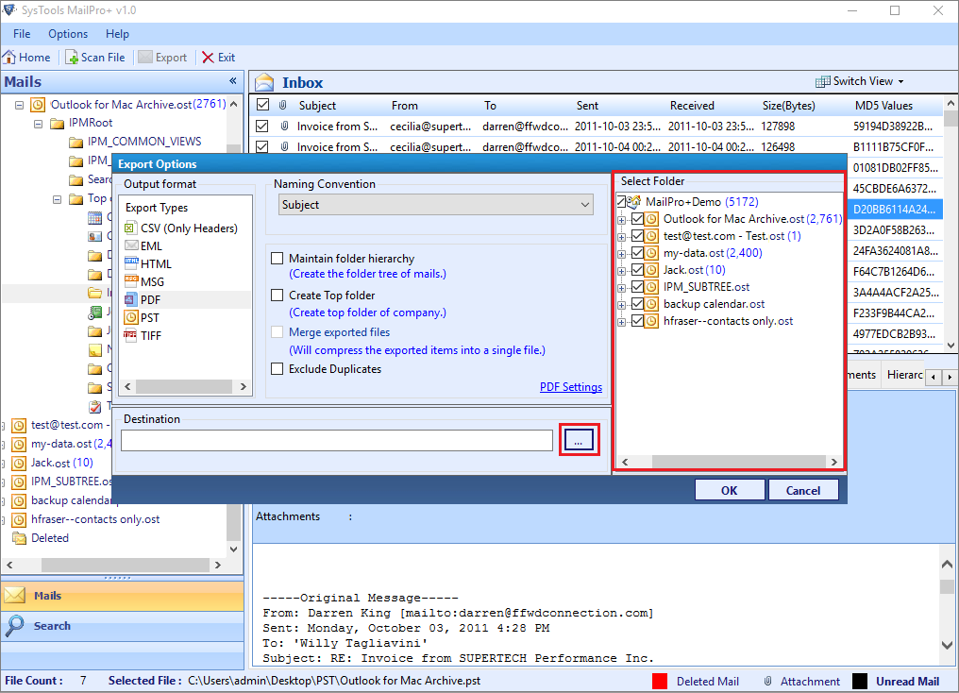The image size is (959, 693).
Task: Select the HTML export type icon
Action: click(x=131, y=263)
